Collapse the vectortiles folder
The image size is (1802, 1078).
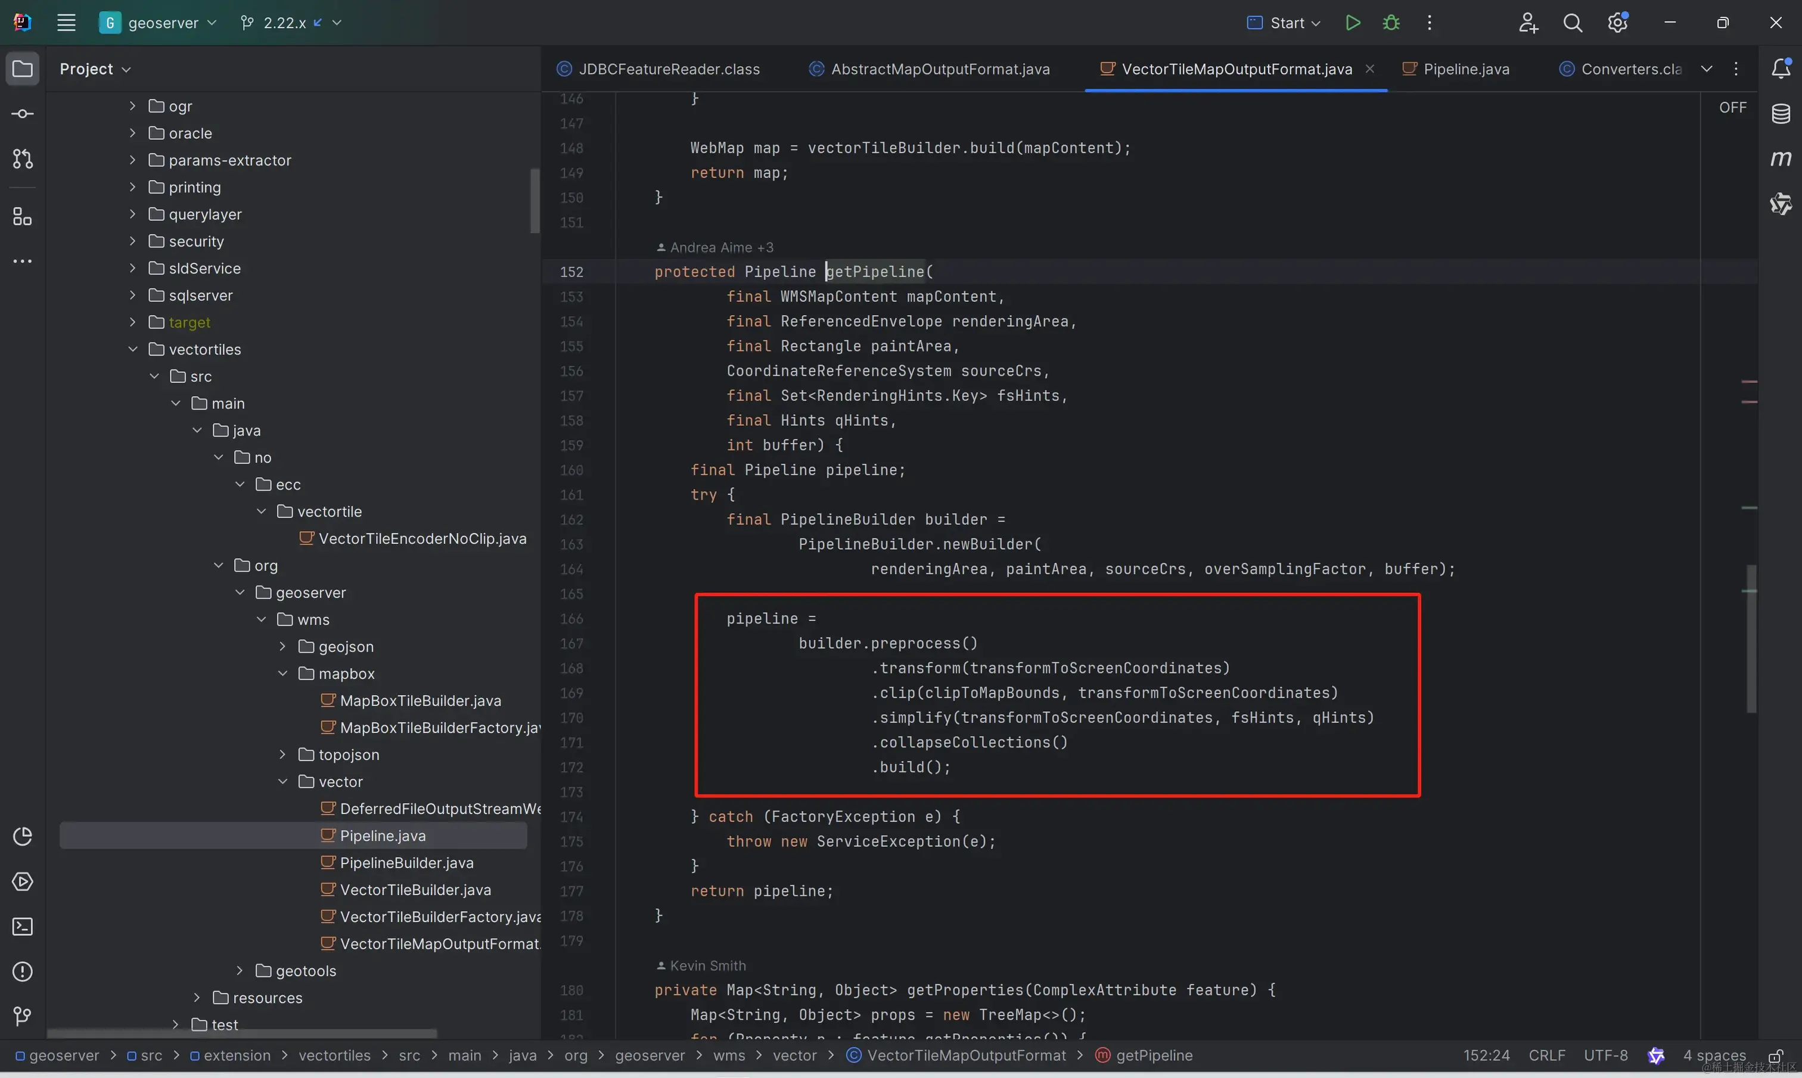pos(133,350)
